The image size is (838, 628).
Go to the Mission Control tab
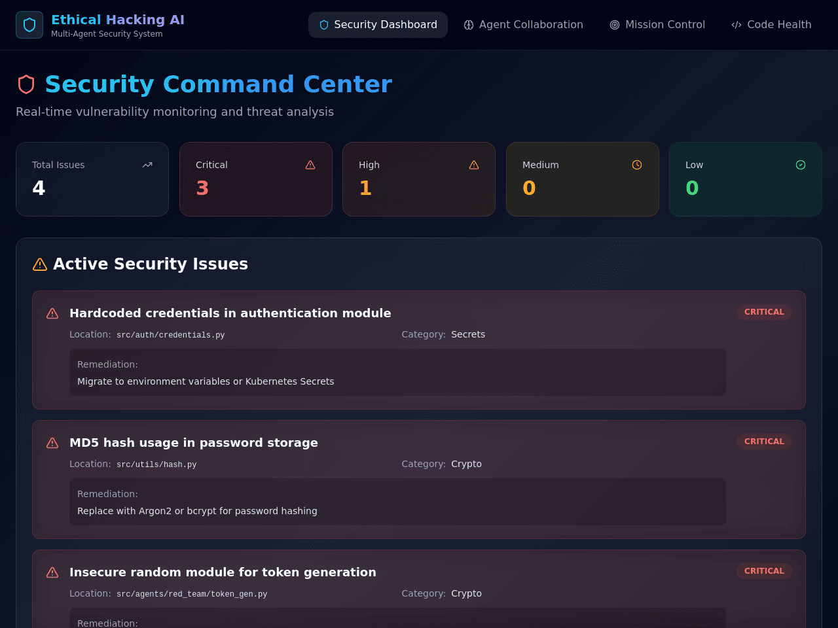657,25
